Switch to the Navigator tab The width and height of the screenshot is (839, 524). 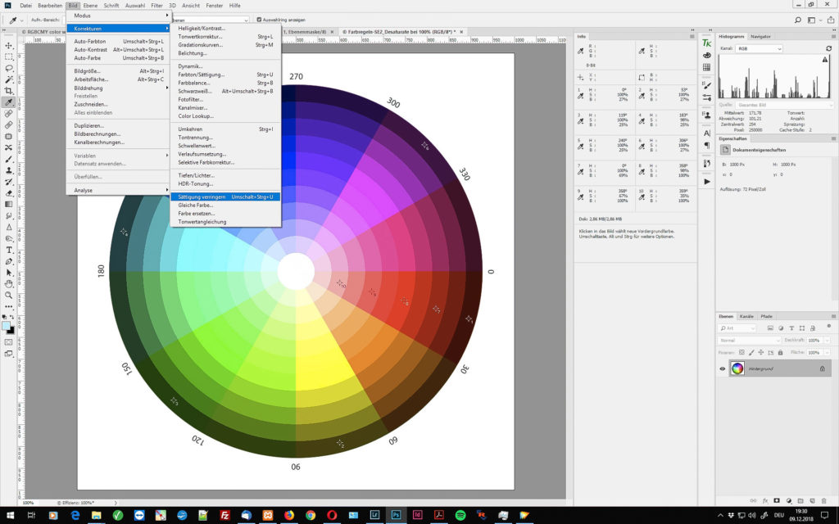coord(760,36)
